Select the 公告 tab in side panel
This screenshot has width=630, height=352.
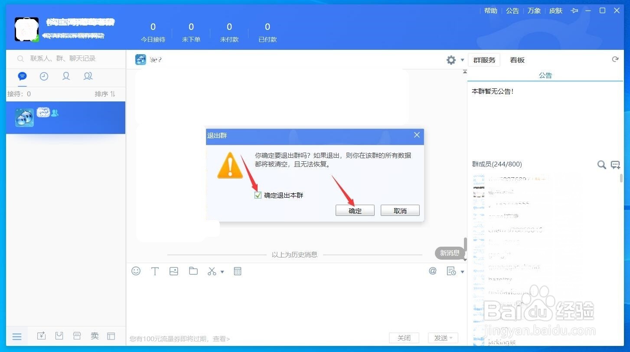coord(545,75)
